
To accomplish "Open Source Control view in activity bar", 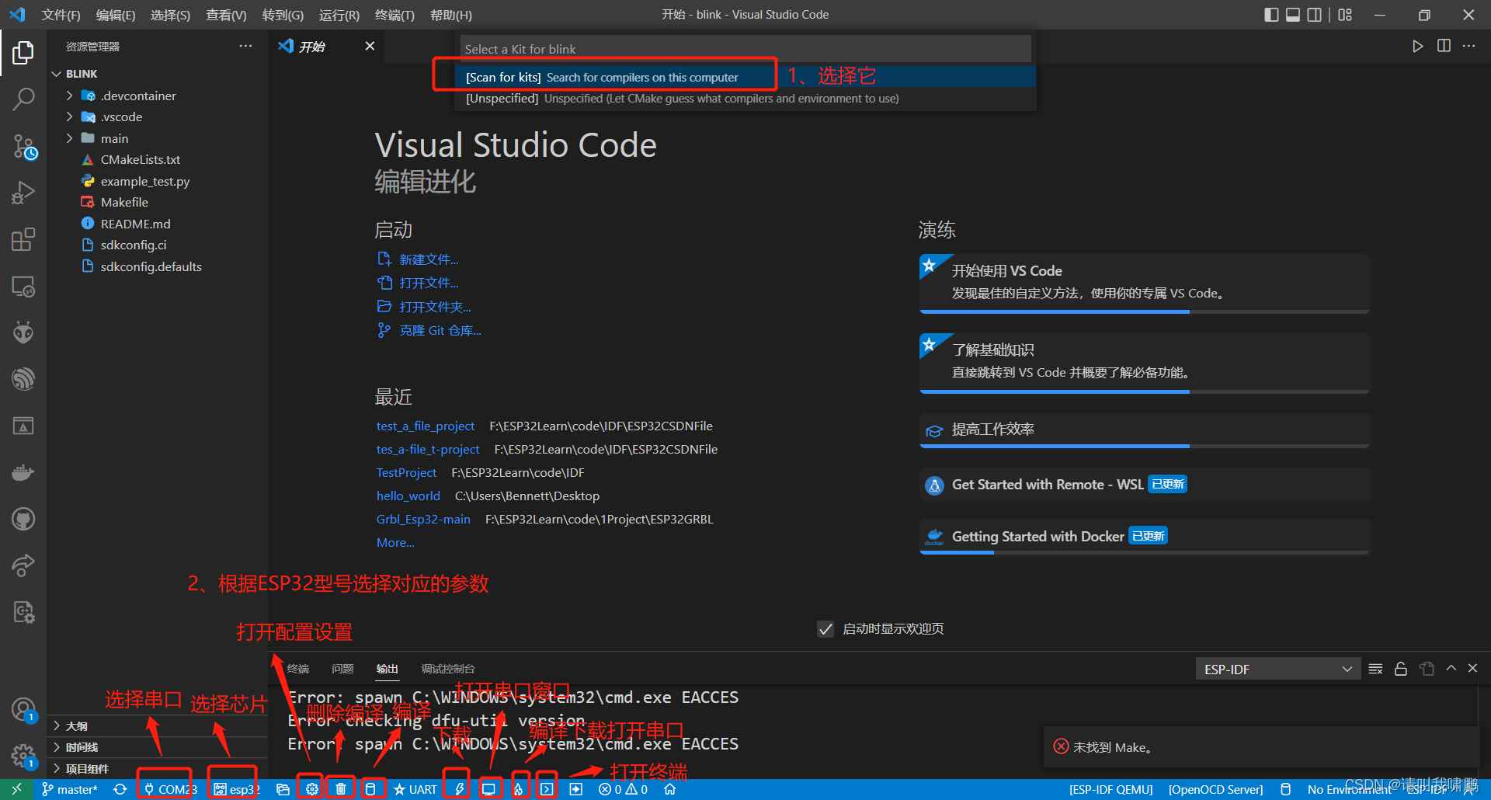I will click(x=23, y=146).
